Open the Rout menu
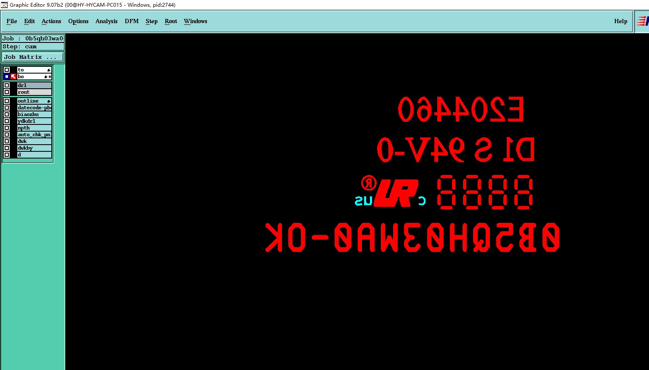The image size is (649, 370). click(171, 21)
